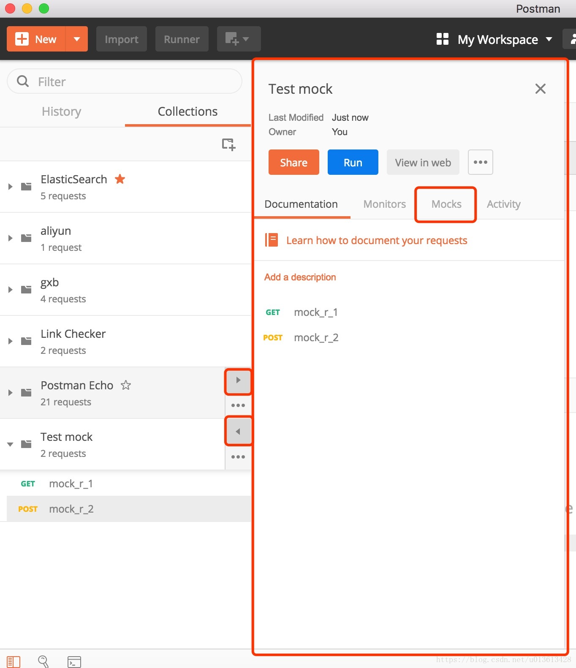The width and height of the screenshot is (576, 668).
Task: Open mock_r_1 GET request in sidebar
Action: (x=129, y=483)
